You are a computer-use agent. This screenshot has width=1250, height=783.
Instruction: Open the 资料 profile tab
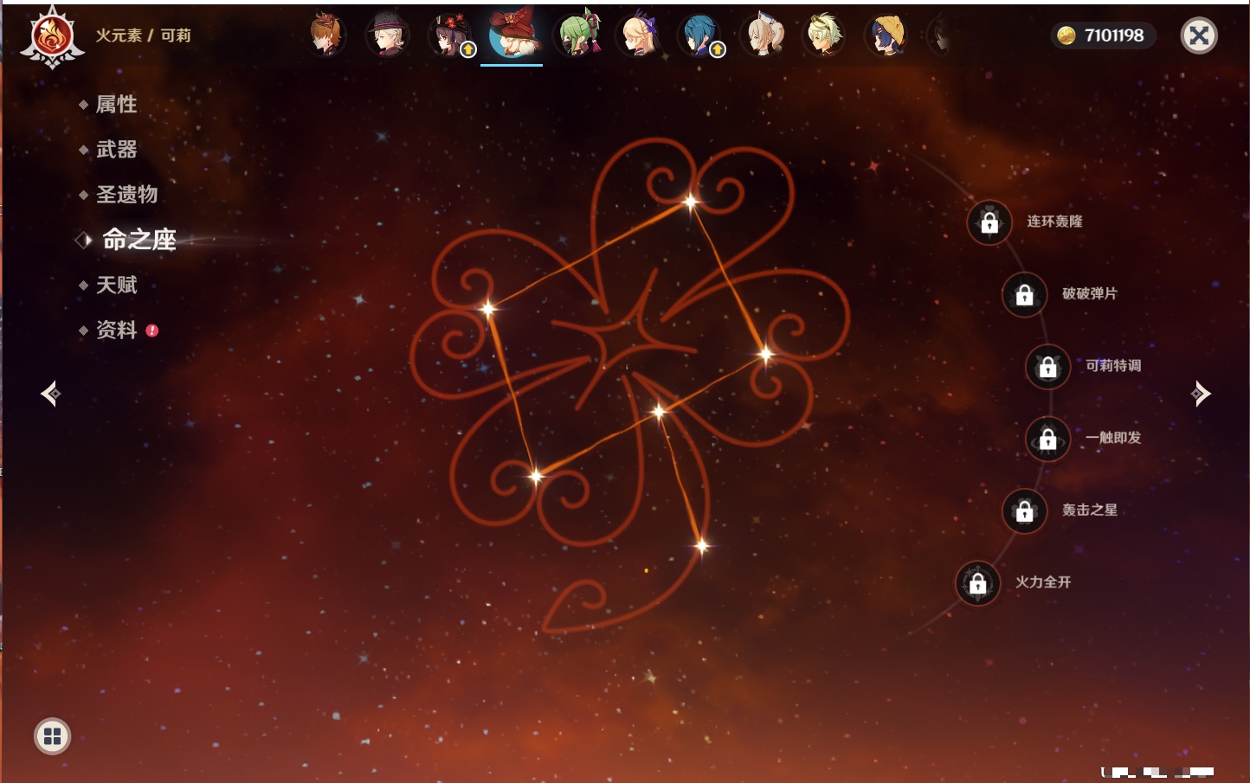tap(116, 330)
